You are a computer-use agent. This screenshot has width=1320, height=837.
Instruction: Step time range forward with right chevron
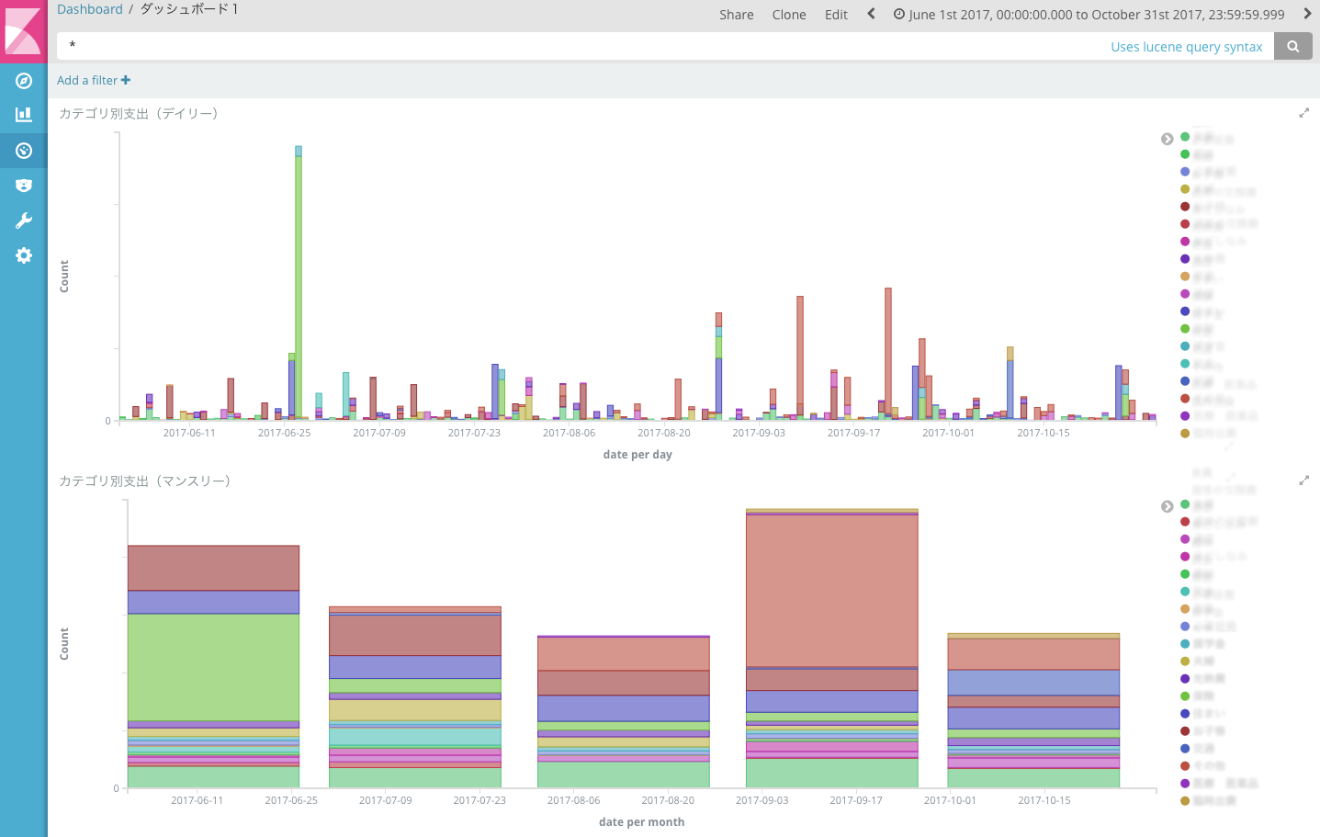1307,14
